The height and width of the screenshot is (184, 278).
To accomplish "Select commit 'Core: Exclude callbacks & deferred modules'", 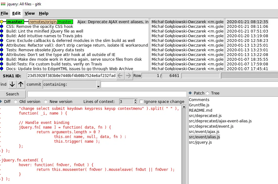I will [x=71, y=40].
